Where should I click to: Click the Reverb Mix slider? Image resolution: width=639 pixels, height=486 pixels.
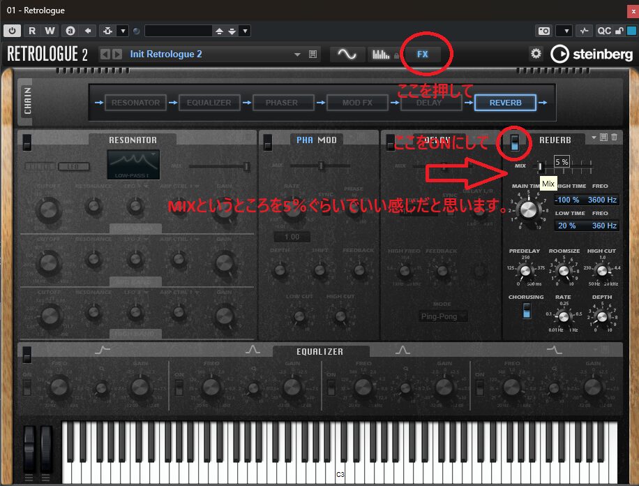click(x=564, y=166)
